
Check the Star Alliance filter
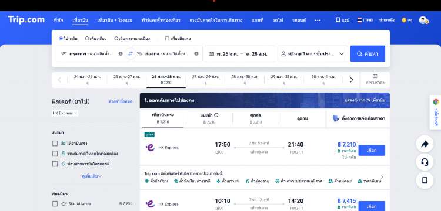(55, 204)
